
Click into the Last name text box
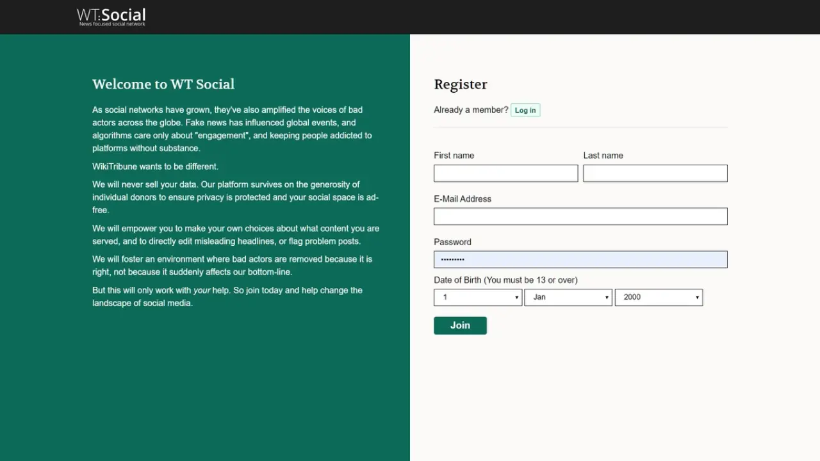[655, 174]
